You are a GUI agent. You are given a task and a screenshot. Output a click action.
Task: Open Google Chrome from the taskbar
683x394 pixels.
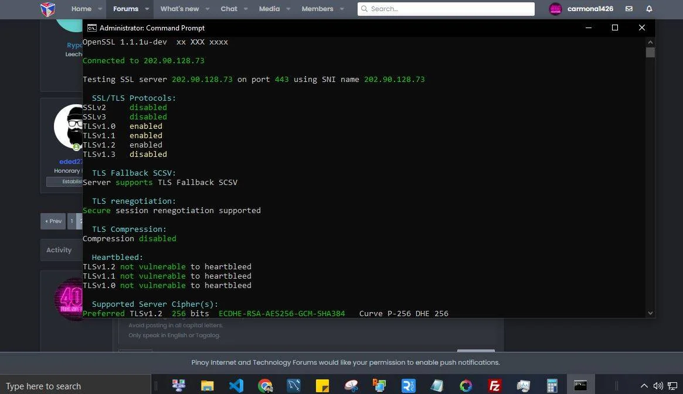[265, 385]
